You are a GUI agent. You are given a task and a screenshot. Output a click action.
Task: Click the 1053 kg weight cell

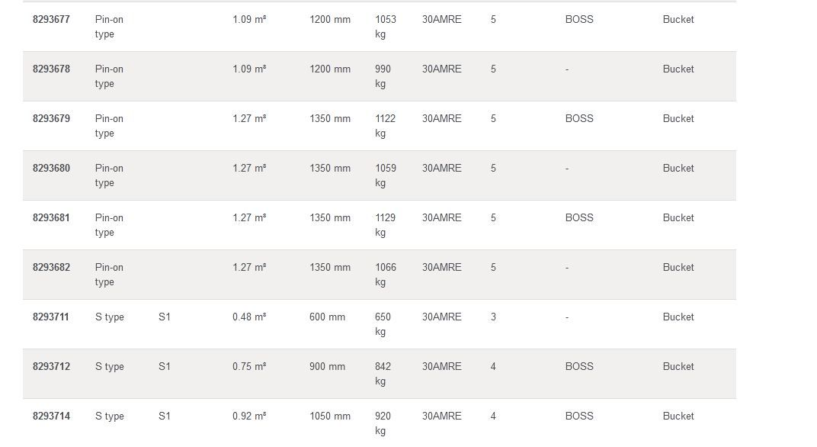click(x=386, y=27)
